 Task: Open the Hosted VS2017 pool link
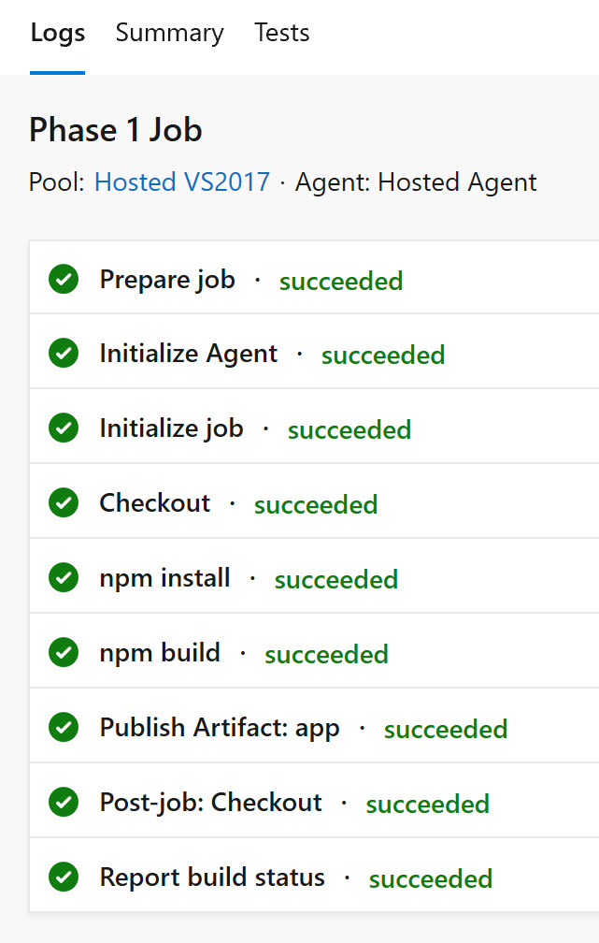tap(182, 181)
